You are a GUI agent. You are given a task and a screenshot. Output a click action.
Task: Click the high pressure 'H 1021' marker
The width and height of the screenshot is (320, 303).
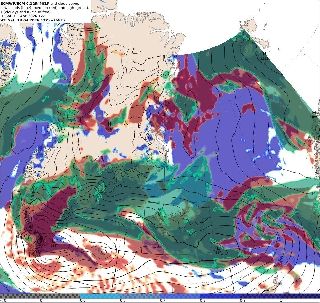tap(314, 114)
